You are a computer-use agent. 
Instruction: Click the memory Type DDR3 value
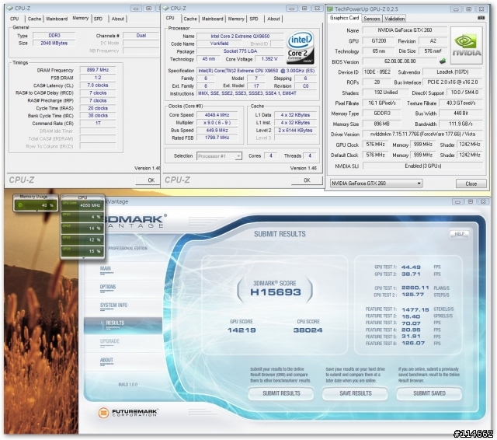click(x=54, y=36)
